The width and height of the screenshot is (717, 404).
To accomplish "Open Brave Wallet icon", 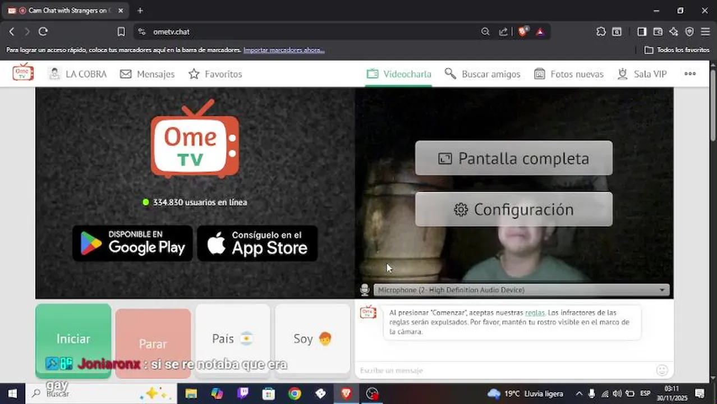I will tap(658, 32).
